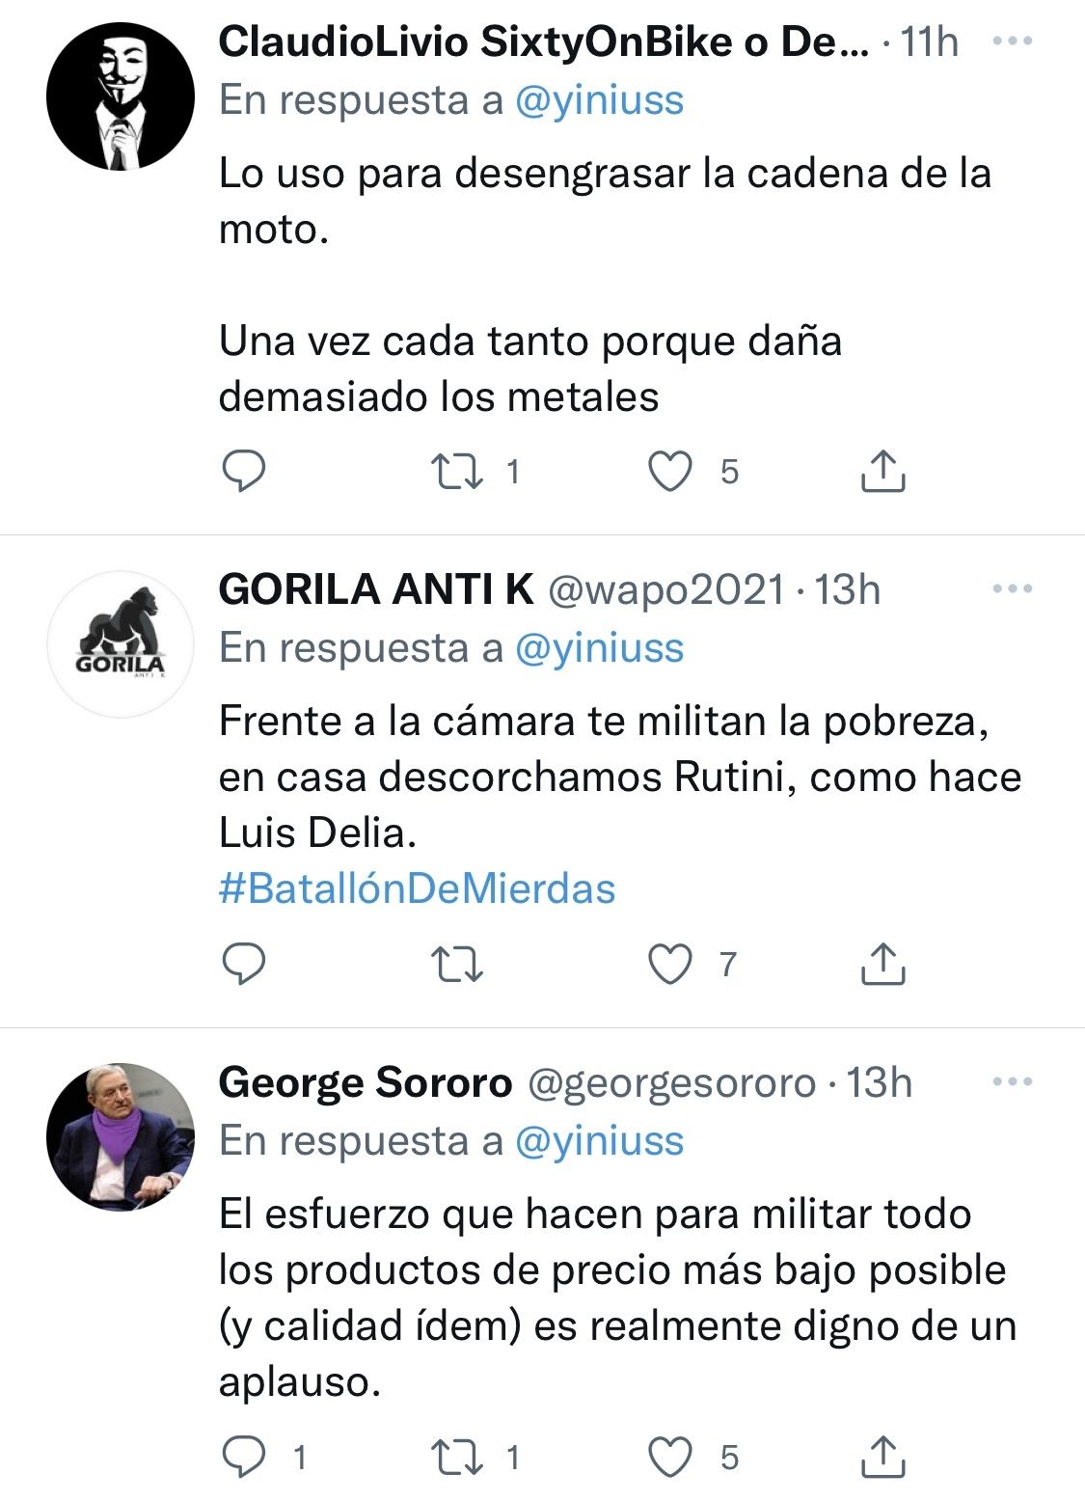Reply to GORILA ANTI K's tweet
1085x1501 pixels.
point(244,964)
